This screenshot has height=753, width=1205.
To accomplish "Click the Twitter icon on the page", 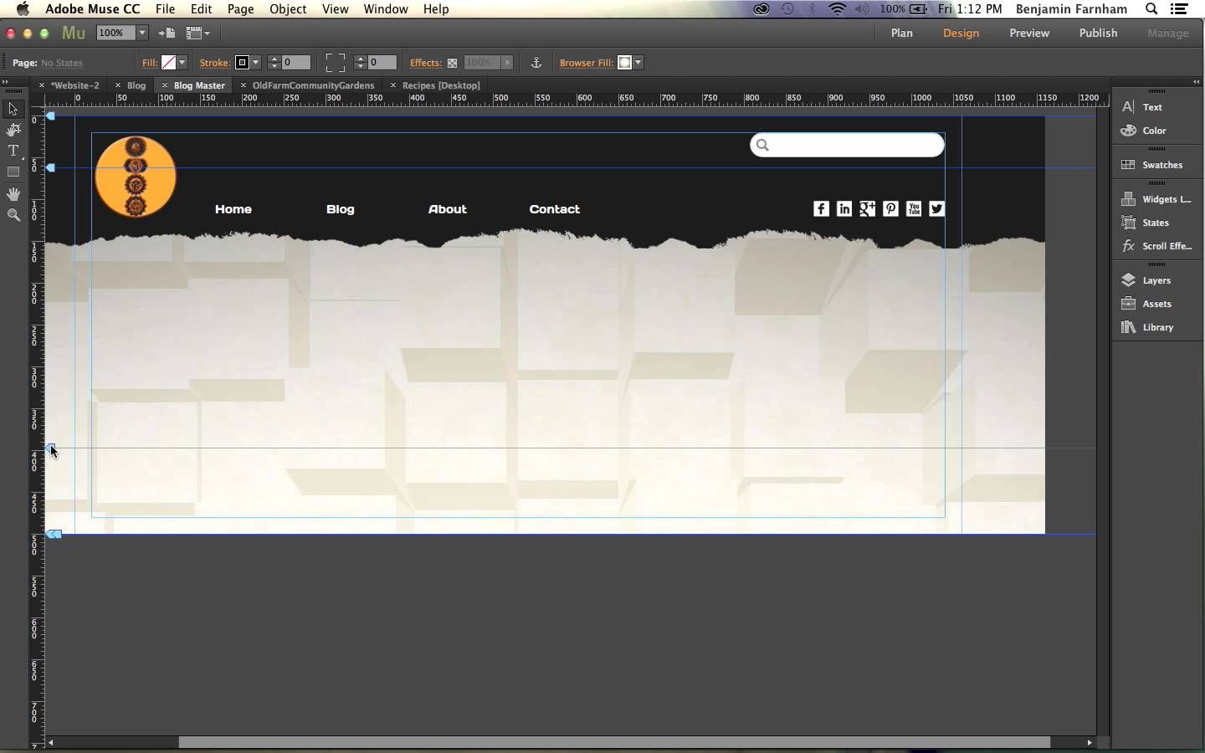I will pyautogui.click(x=938, y=209).
